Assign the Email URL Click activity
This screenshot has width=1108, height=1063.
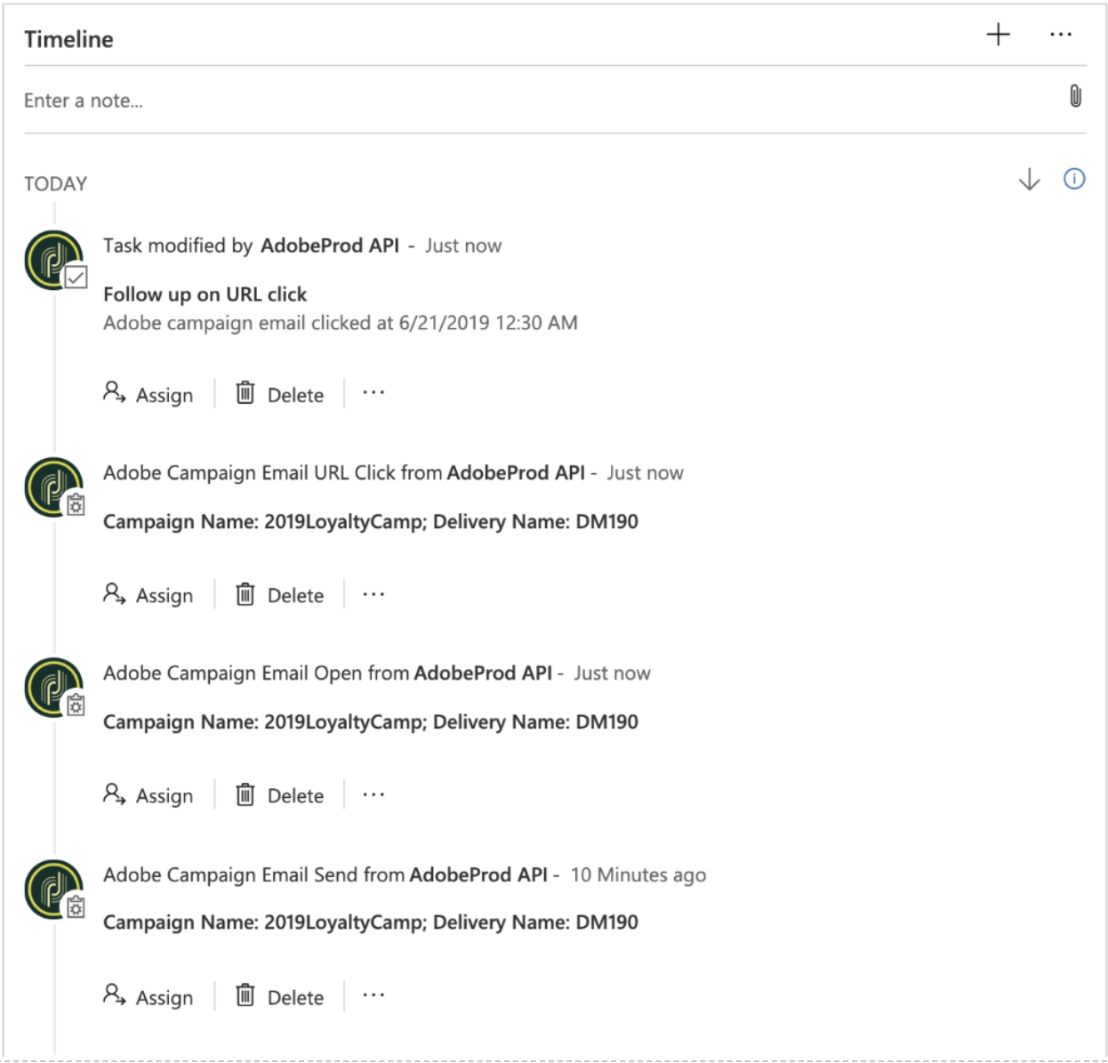[x=148, y=594]
